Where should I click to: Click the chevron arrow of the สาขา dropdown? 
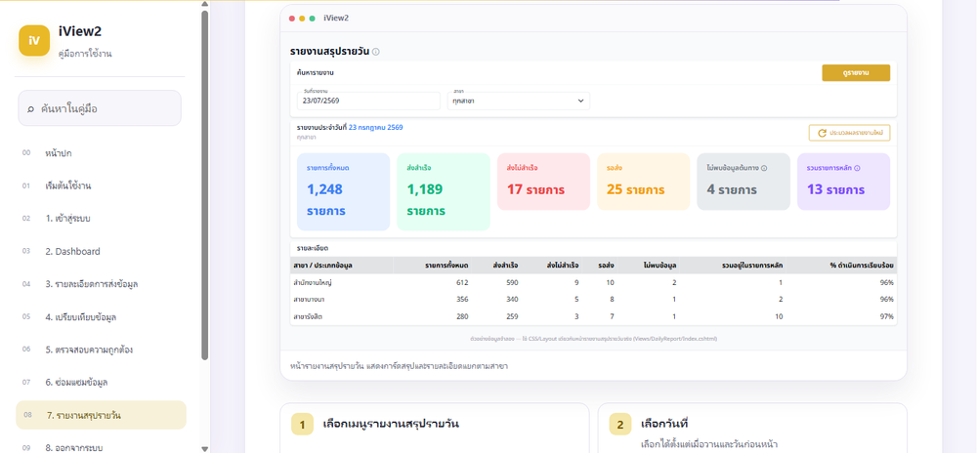(x=580, y=101)
